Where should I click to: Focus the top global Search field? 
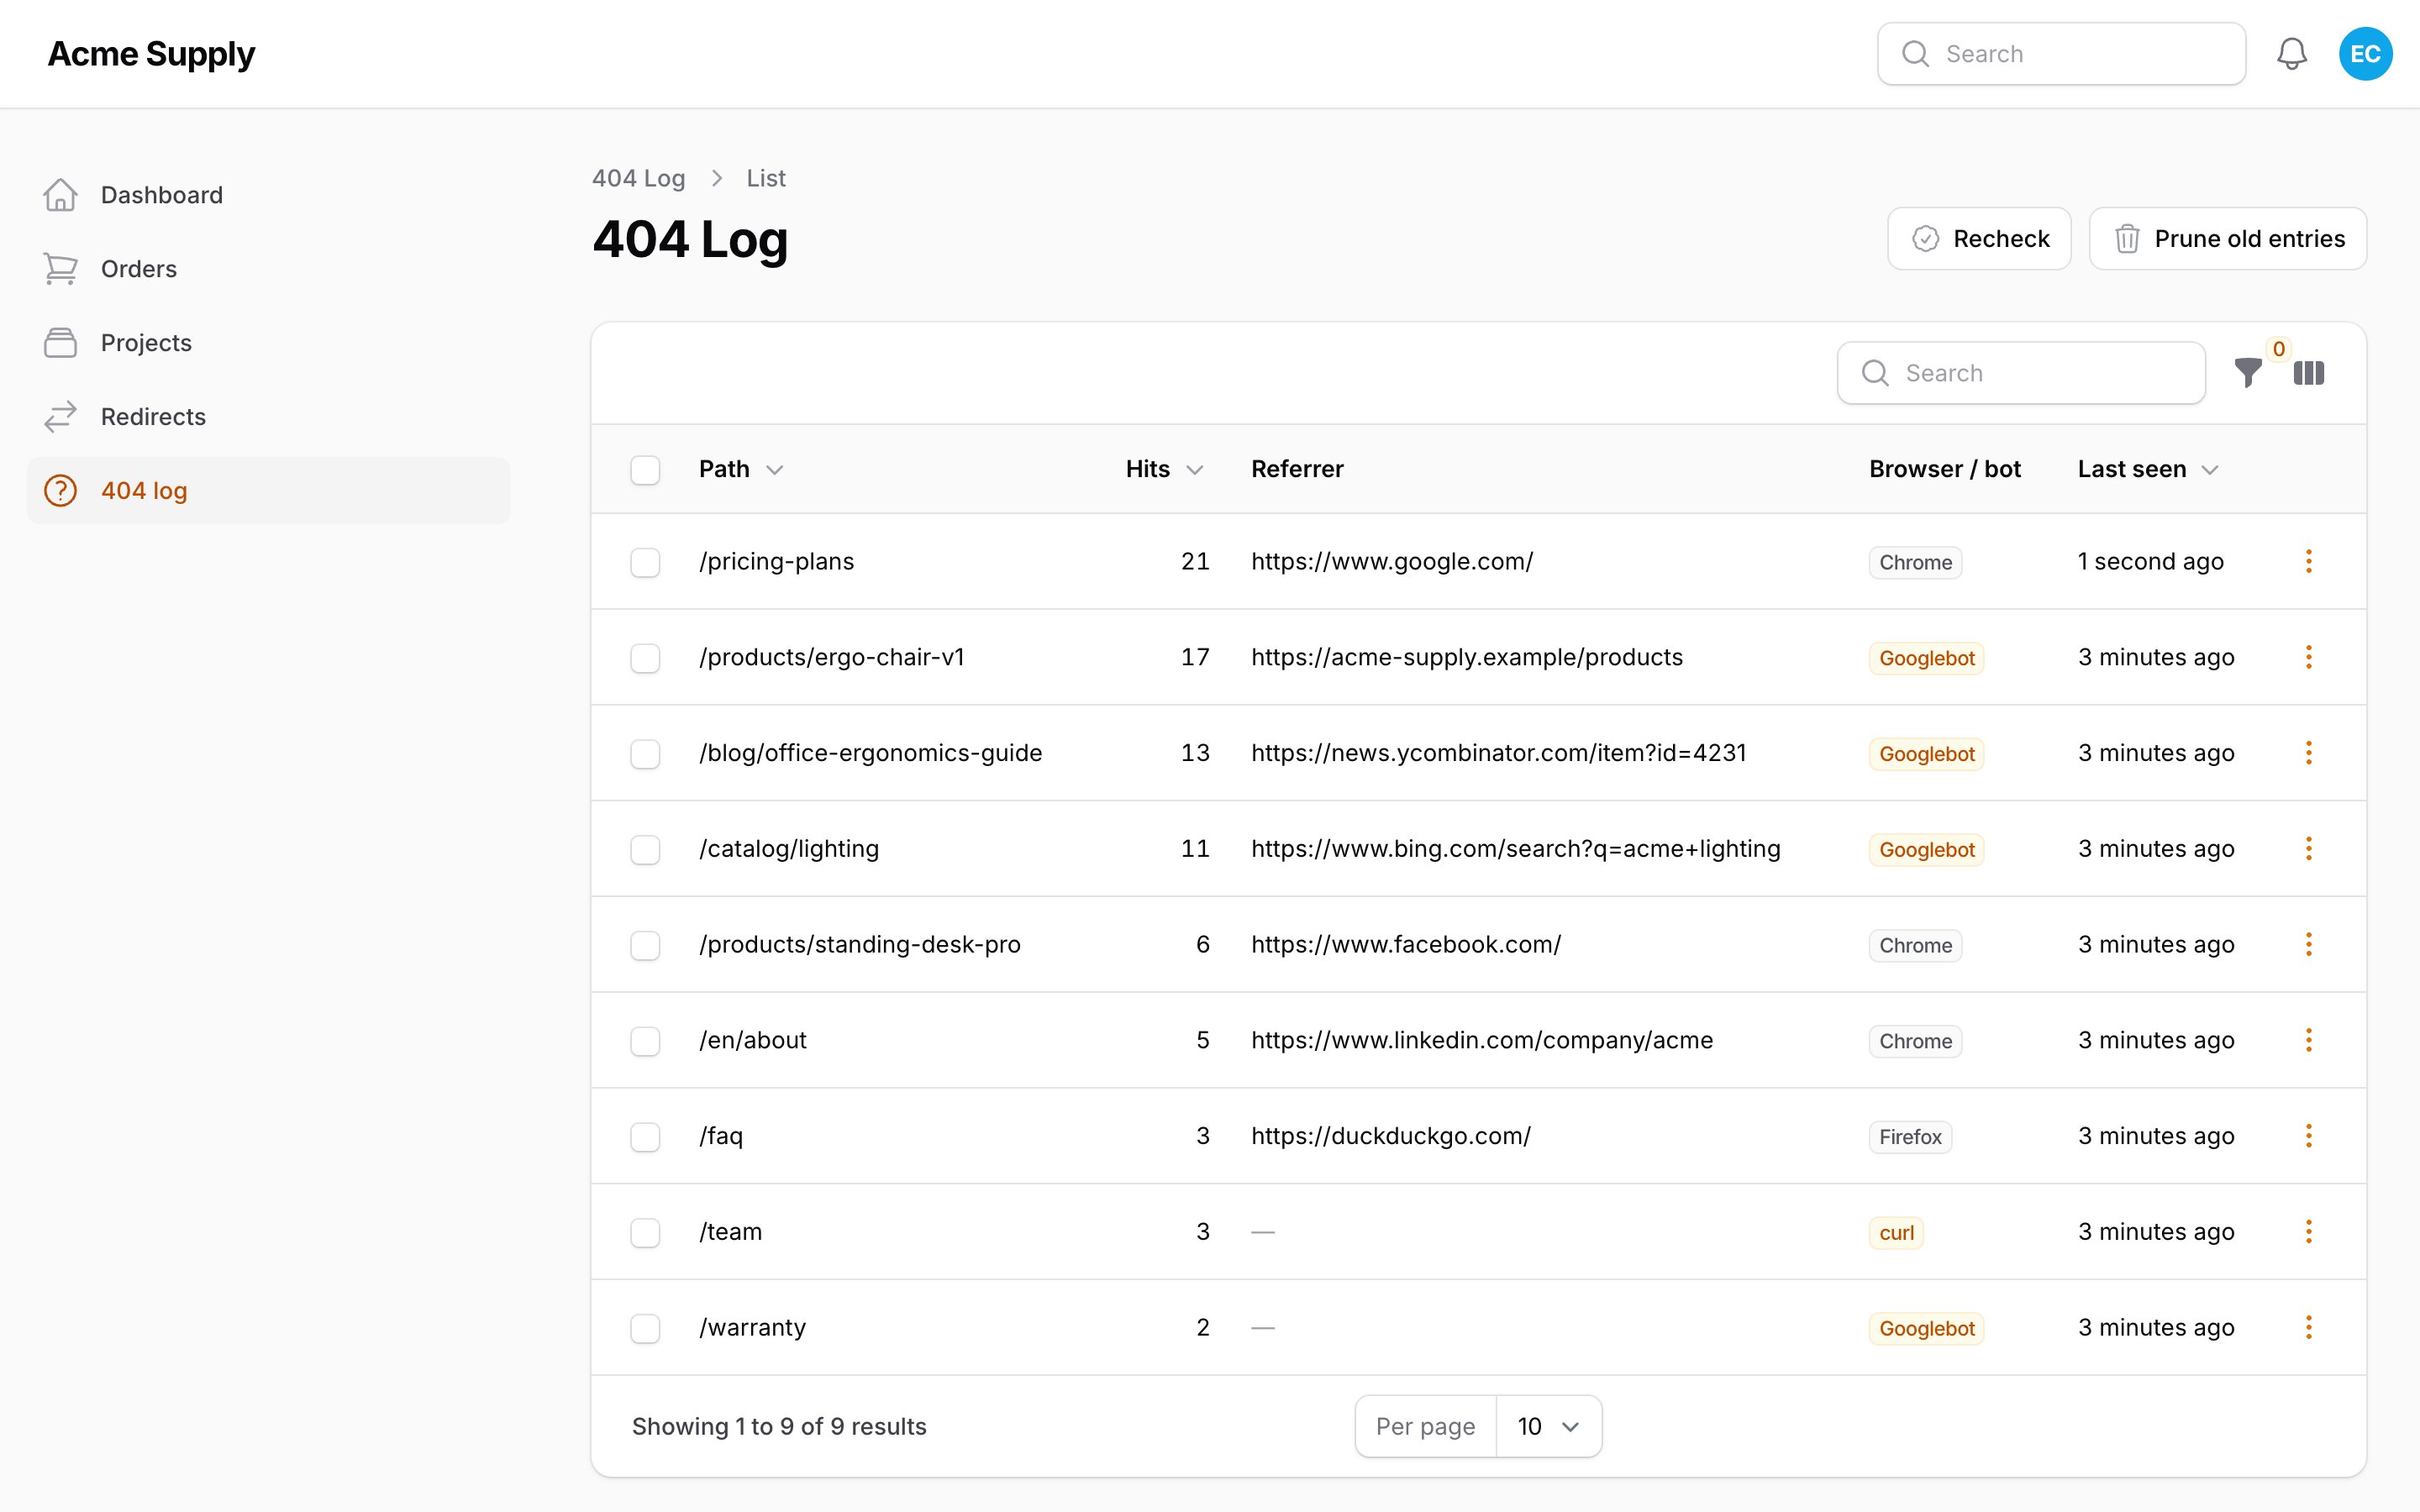2061,54
